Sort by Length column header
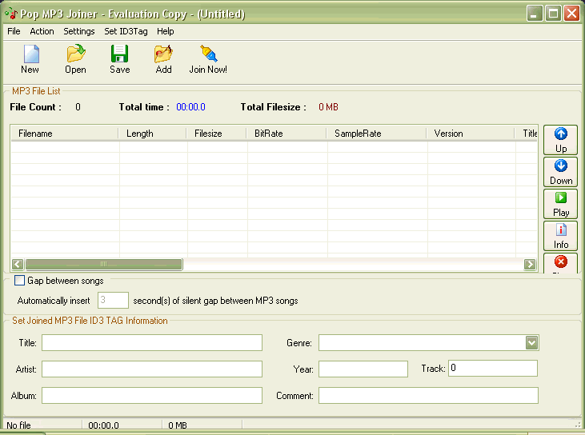Screen dimensions: 585x435 (x=152, y=134)
